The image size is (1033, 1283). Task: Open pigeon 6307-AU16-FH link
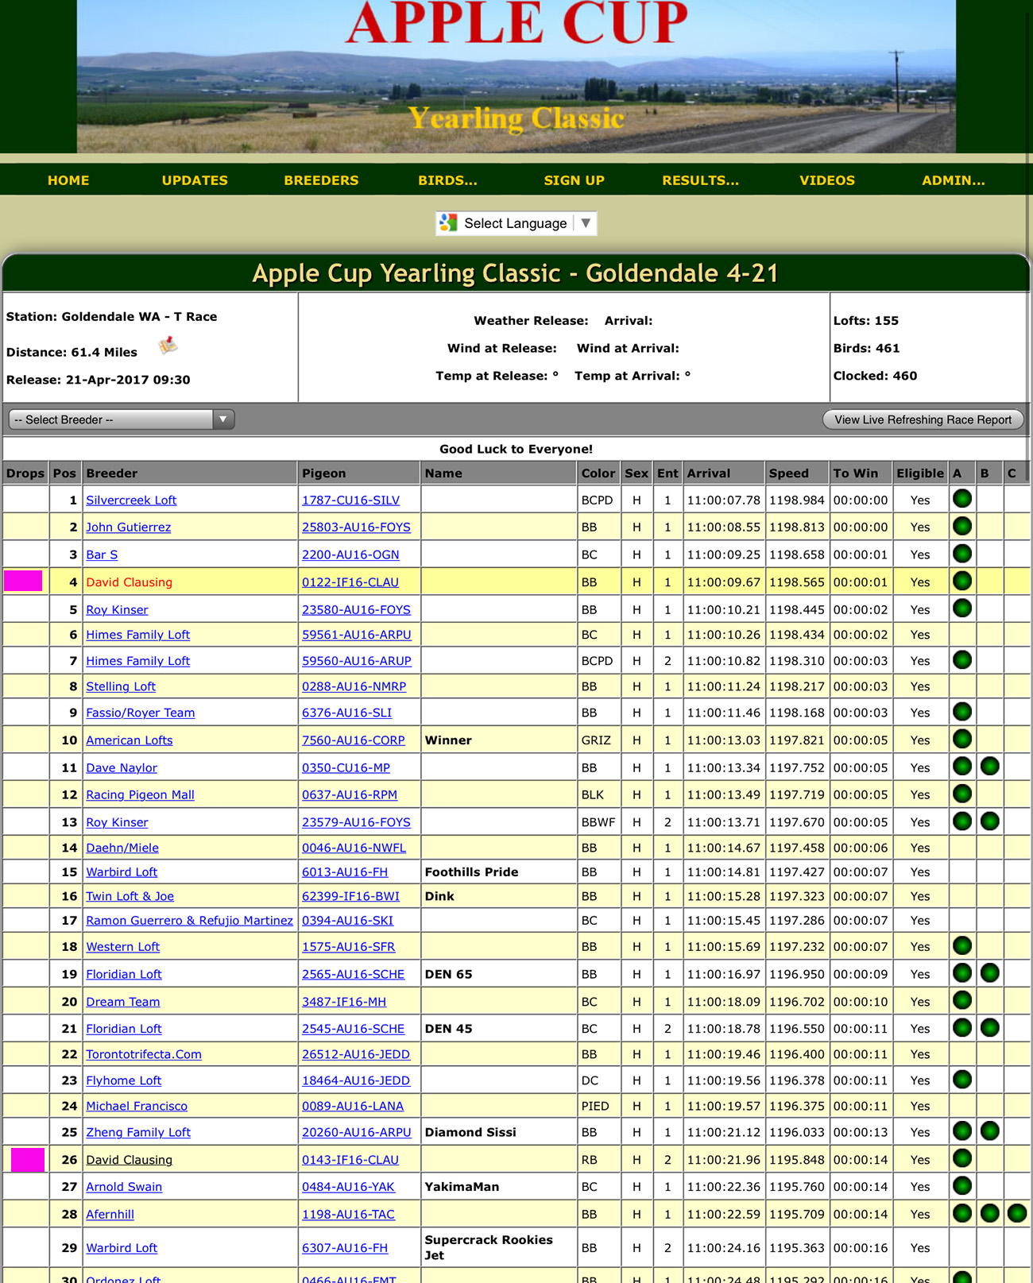(345, 1247)
